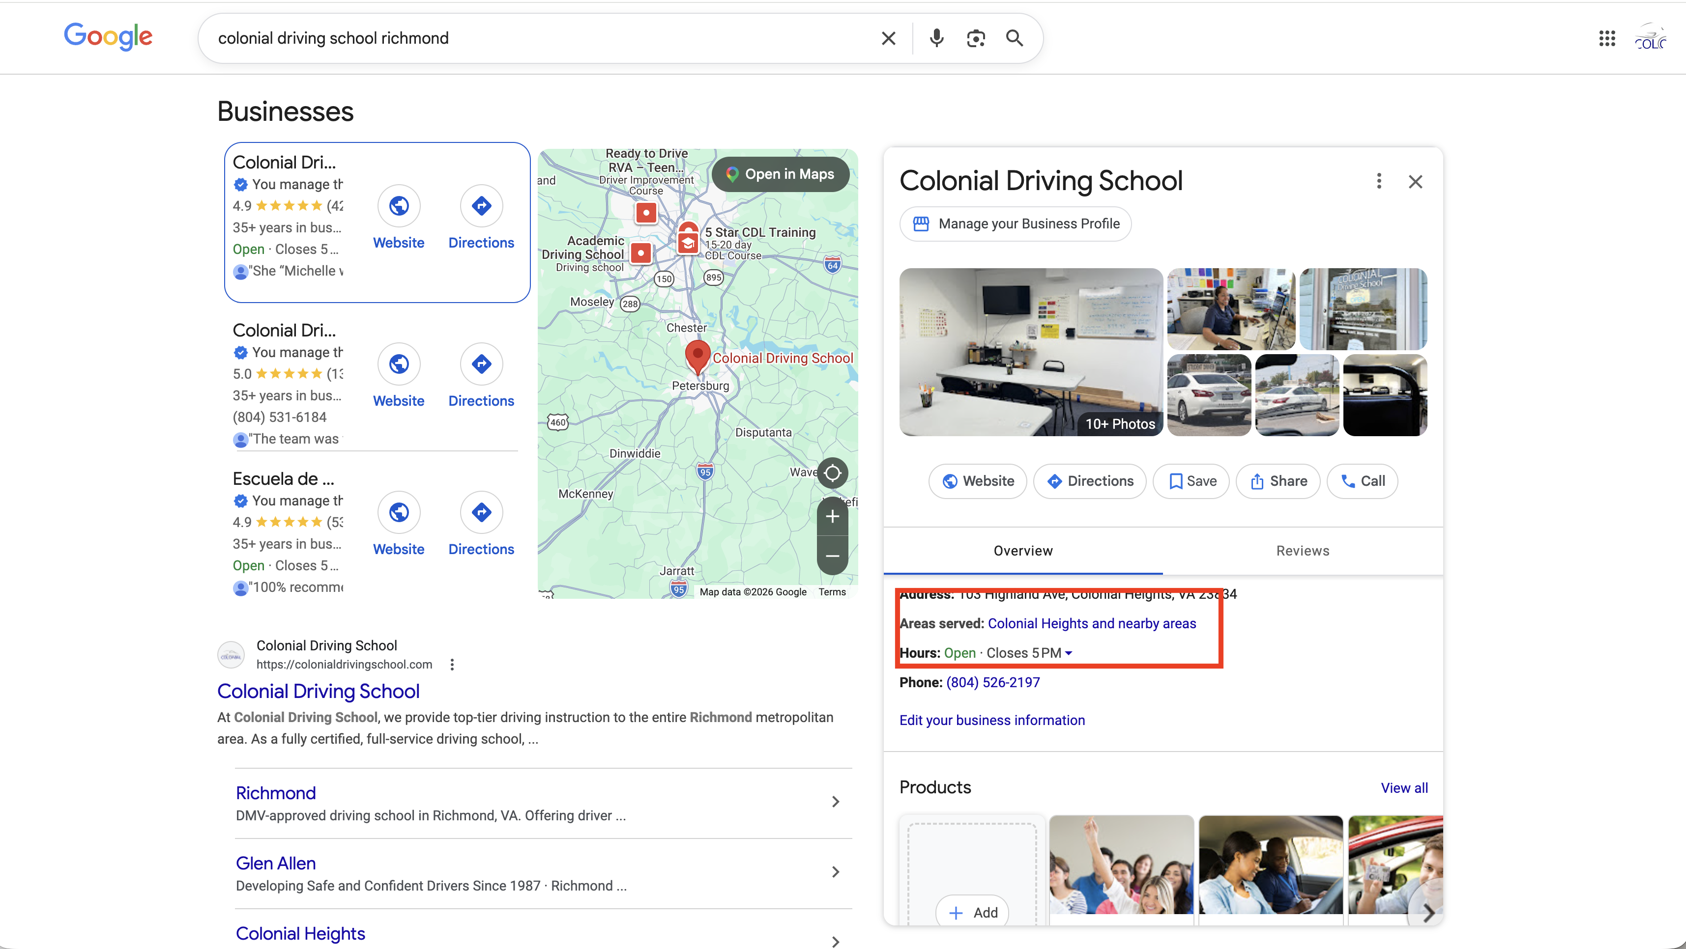Select the Academic Driving School map marker
Viewport: 1686px width, 949px height.
(x=641, y=253)
